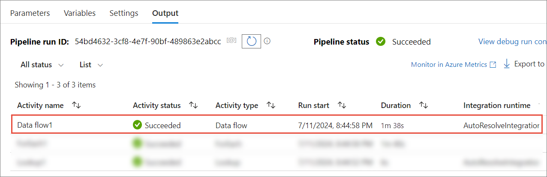
Task: Select the Output tab
Action: pyautogui.click(x=165, y=13)
